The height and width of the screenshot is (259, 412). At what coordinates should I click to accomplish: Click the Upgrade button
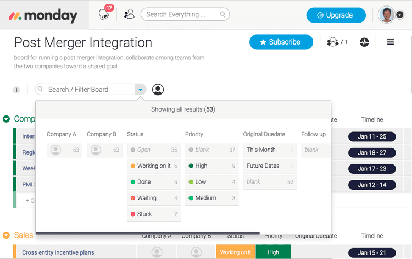(336, 15)
